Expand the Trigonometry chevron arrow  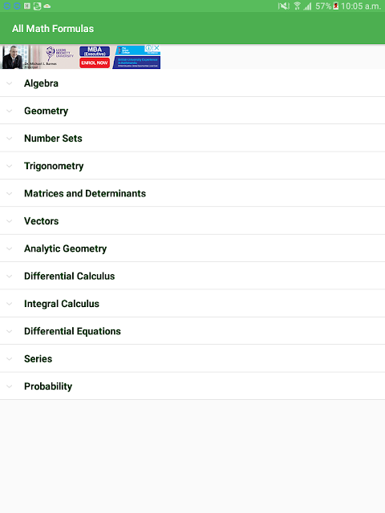coord(10,166)
